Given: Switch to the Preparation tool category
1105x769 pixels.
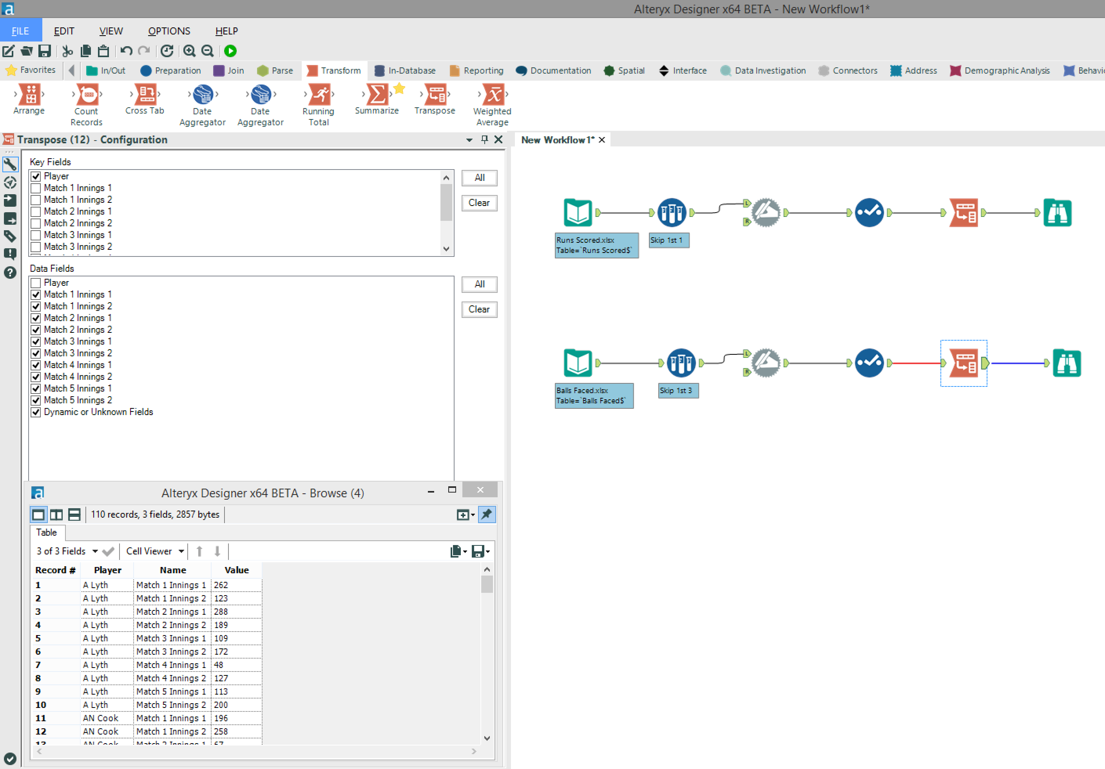Looking at the screenshot, I should pos(171,71).
